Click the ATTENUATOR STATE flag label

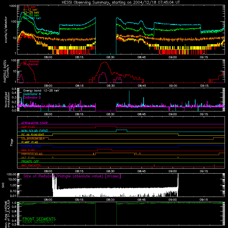coord(34,123)
